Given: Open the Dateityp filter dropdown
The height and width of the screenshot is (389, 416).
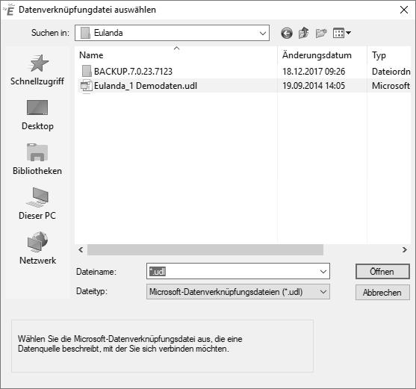Looking at the screenshot, I should coord(238,292).
